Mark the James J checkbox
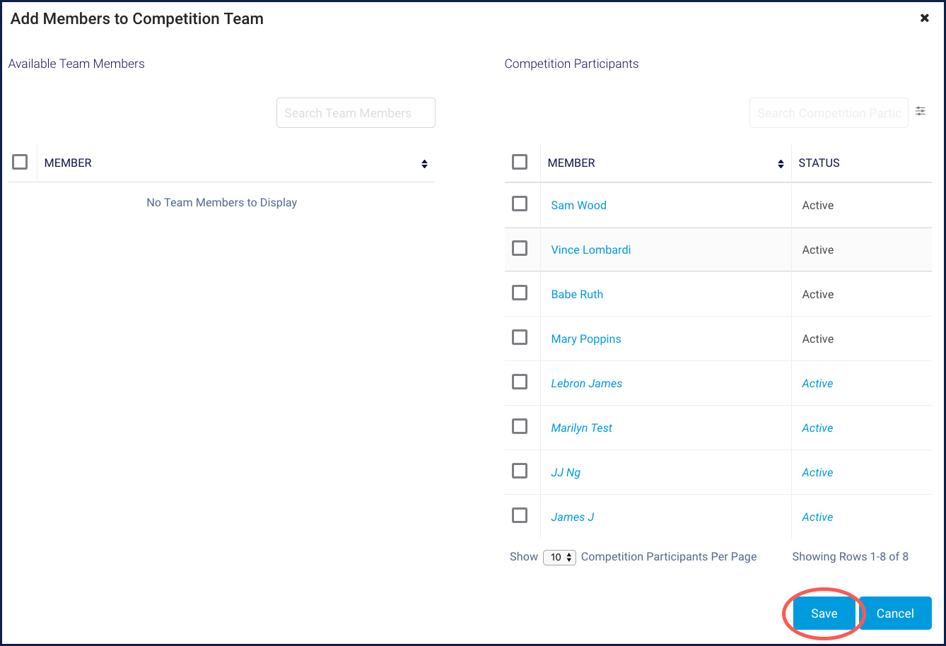 pyautogui.click(x=520, y=515)
